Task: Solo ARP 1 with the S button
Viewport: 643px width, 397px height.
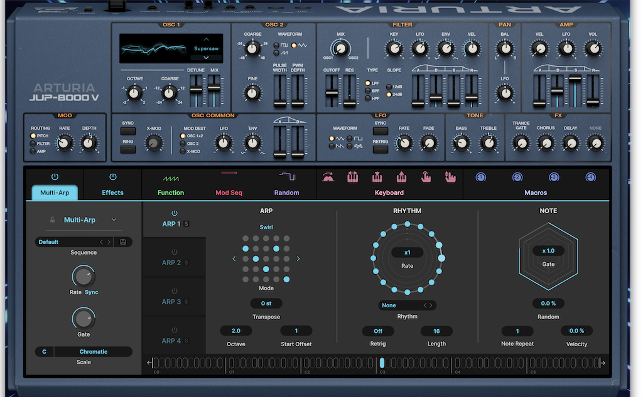Action: click(186, 224)
